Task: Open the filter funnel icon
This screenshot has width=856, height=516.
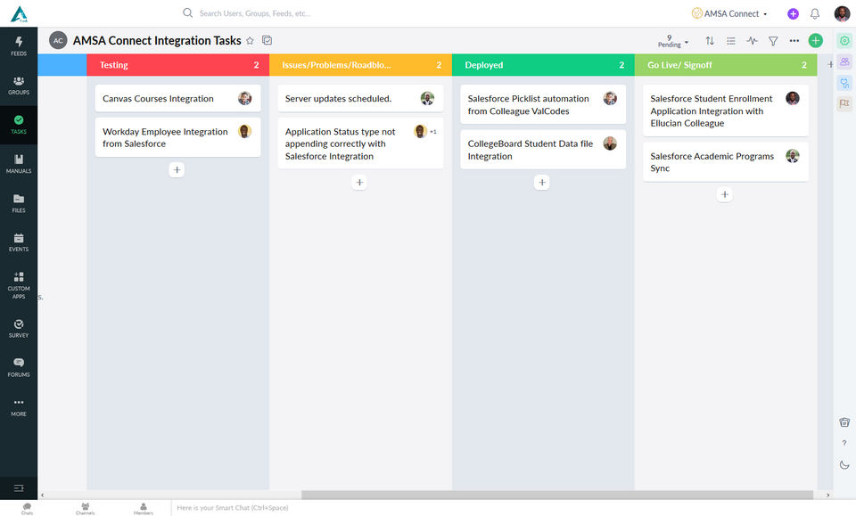Action: 773,41
